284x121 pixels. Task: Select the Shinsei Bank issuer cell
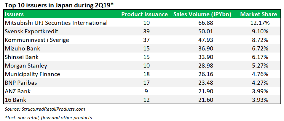[x=22, y=57]
